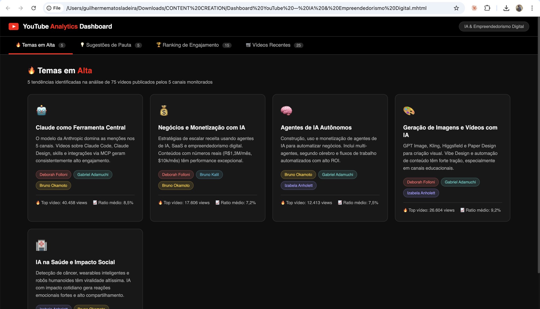Bookmark this page with the star icon
The height and width of the screenshot is (309, 540).
pos(456,8)
